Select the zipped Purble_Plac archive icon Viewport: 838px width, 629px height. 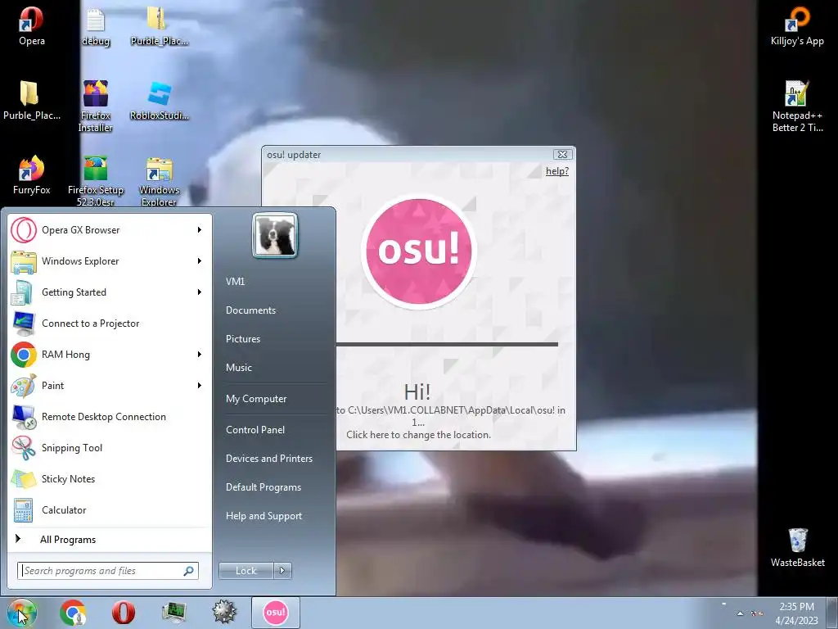coord(160,25)
